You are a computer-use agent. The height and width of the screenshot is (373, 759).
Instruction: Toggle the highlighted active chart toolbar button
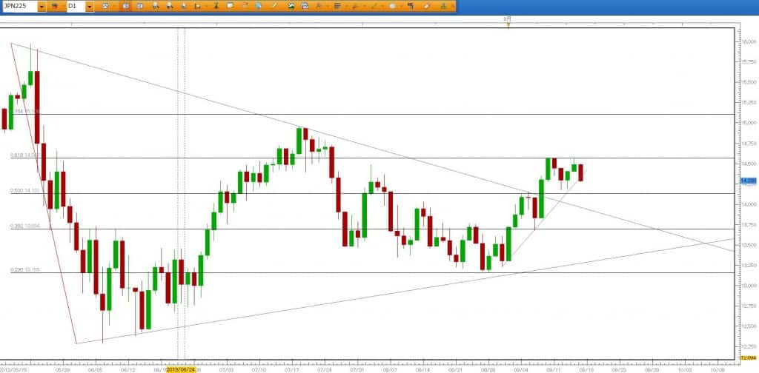127,6
